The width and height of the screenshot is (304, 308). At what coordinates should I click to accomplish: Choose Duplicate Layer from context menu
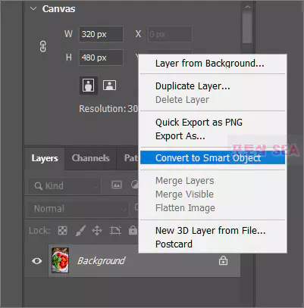(193, 86)
